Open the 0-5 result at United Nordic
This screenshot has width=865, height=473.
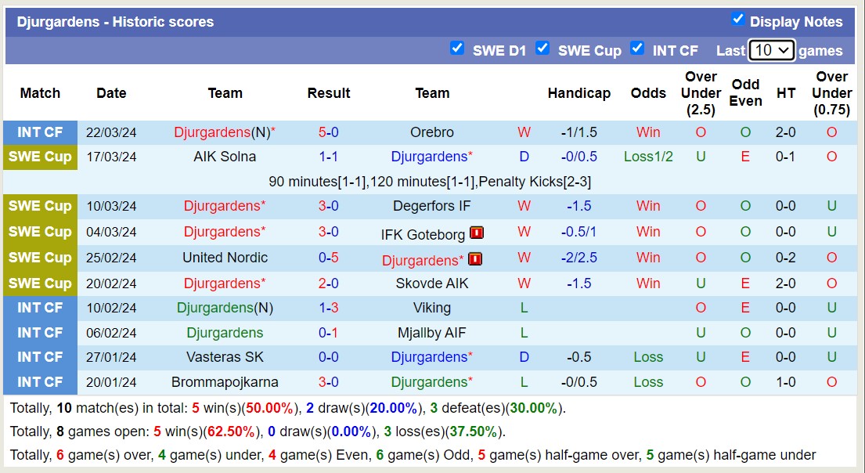click(x=328, y=258)
